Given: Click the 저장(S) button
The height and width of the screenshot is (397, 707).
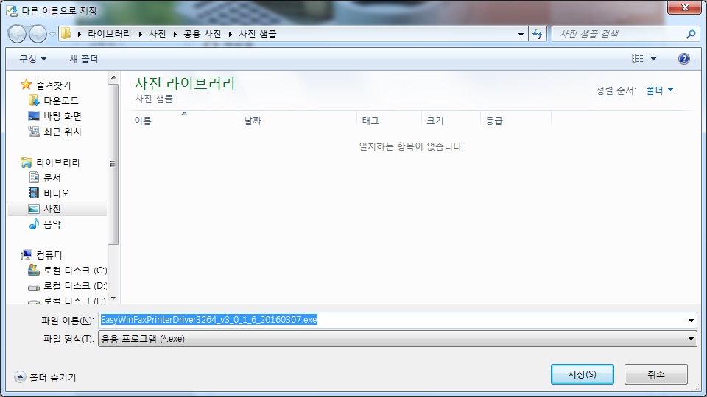Looking at the screenshot, I should pyautogui.click(x=582, y=374).
